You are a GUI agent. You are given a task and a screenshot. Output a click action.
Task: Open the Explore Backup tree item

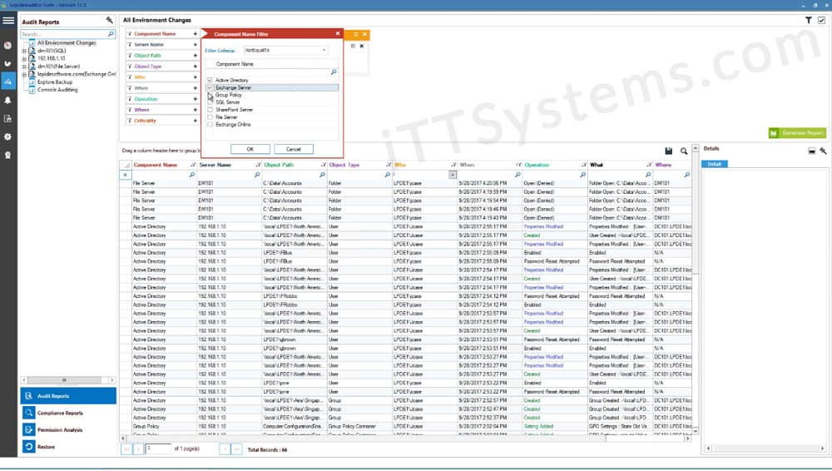coord(55,82)
